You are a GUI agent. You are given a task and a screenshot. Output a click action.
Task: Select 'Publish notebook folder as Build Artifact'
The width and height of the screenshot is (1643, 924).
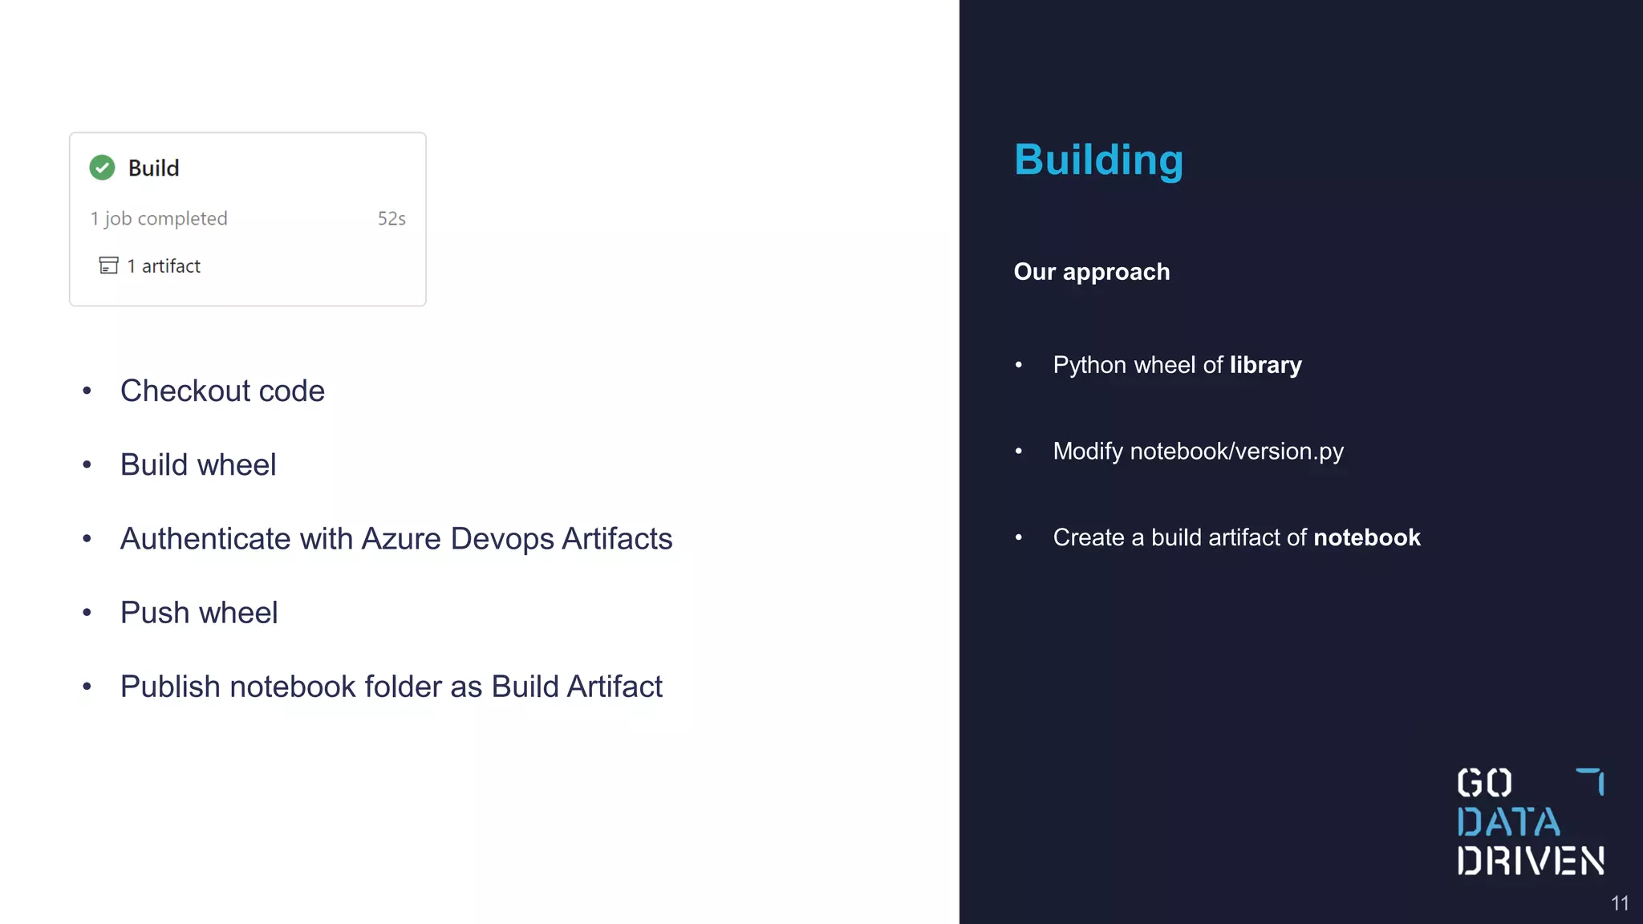(x=391, y=687)
